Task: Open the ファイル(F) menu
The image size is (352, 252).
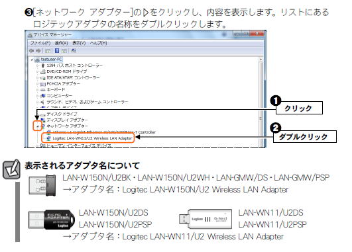Action: [x=40, y=43]
